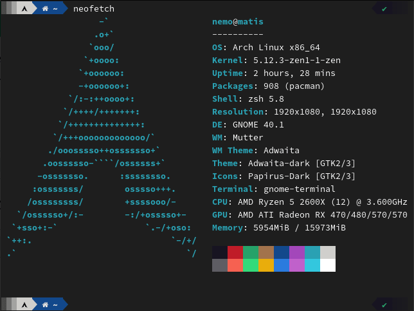Click the black swatch in the top row
Viewport: 414px width, 311px height.
220,252
